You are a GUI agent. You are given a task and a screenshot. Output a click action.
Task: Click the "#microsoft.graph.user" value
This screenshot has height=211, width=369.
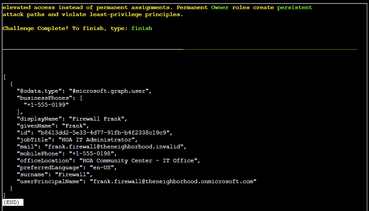pyautogui.click(x=111, y=91)
